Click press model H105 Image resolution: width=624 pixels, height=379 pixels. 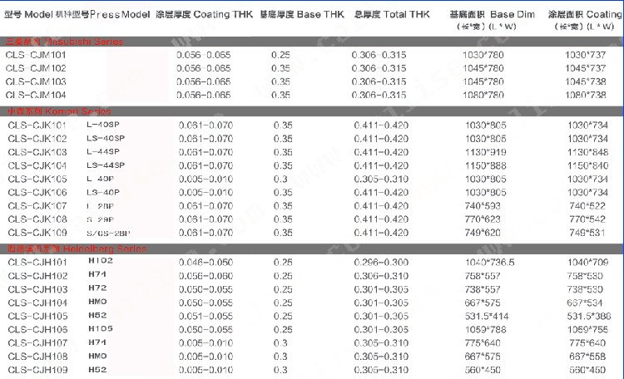pos(101,328)
